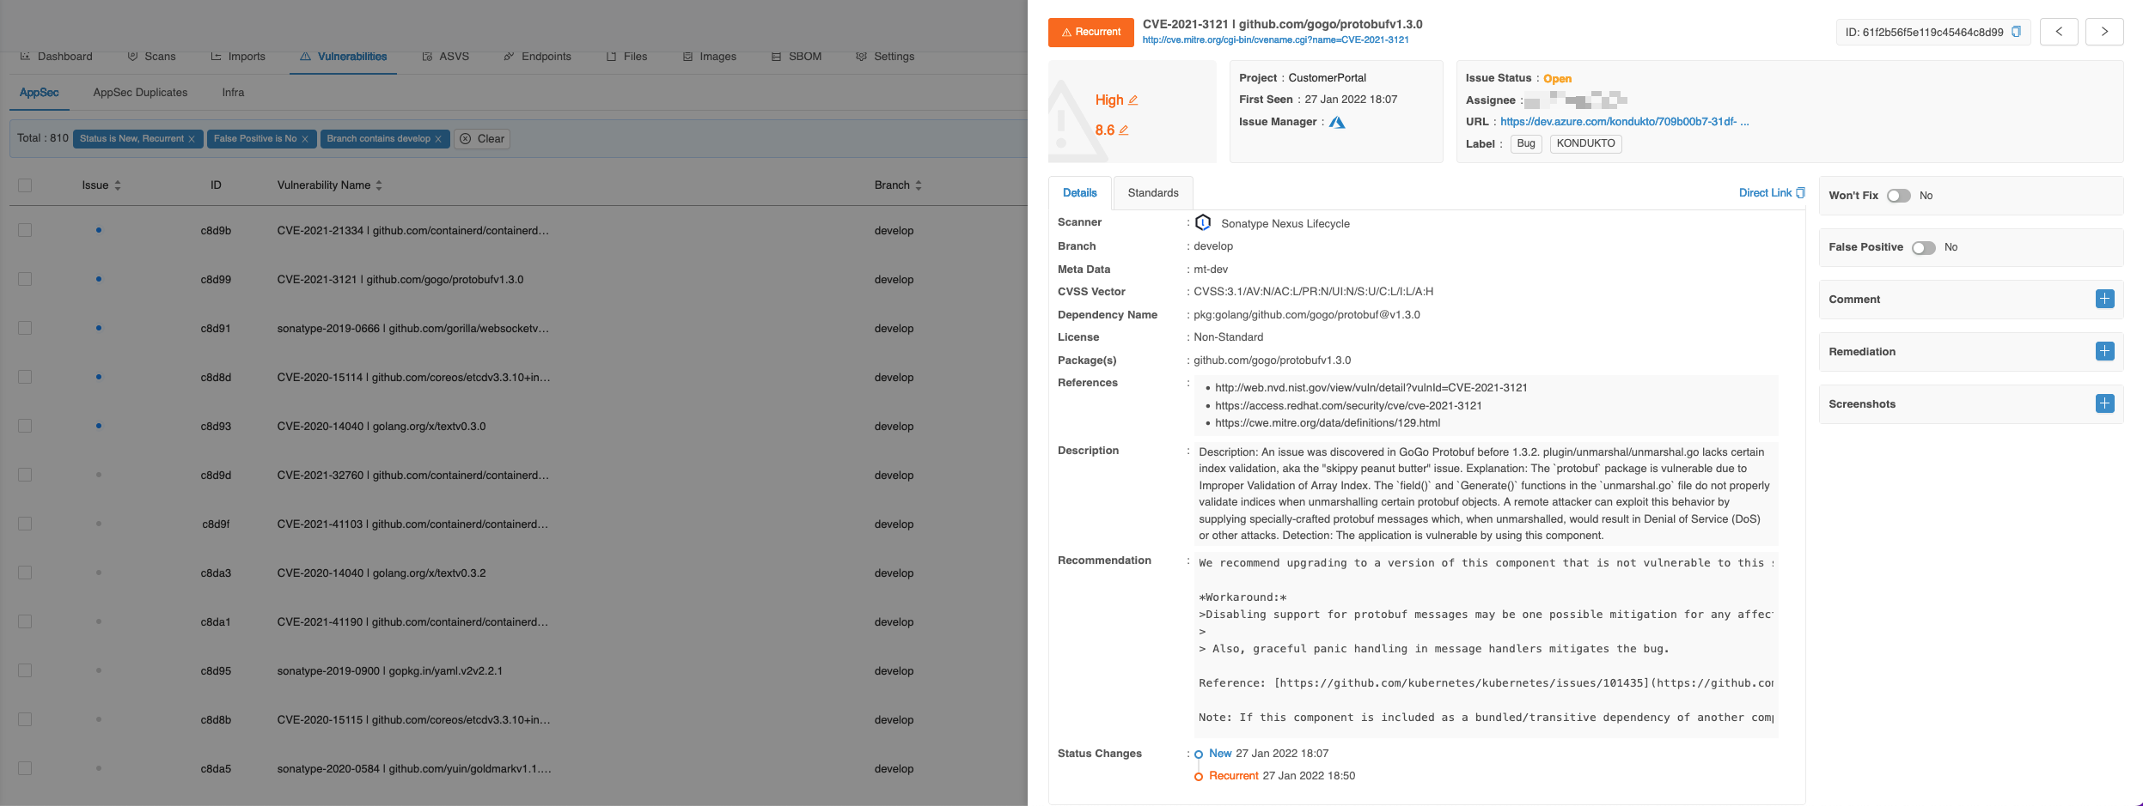Viewport: 2143px width, 806px height.
Task: Check the box for row c8d9d
Action: click(x=25, y=475)
